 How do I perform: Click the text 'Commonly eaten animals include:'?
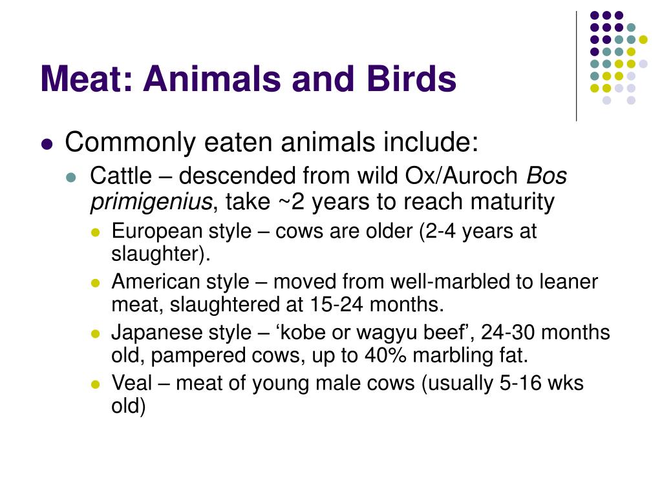click(272, 141)
